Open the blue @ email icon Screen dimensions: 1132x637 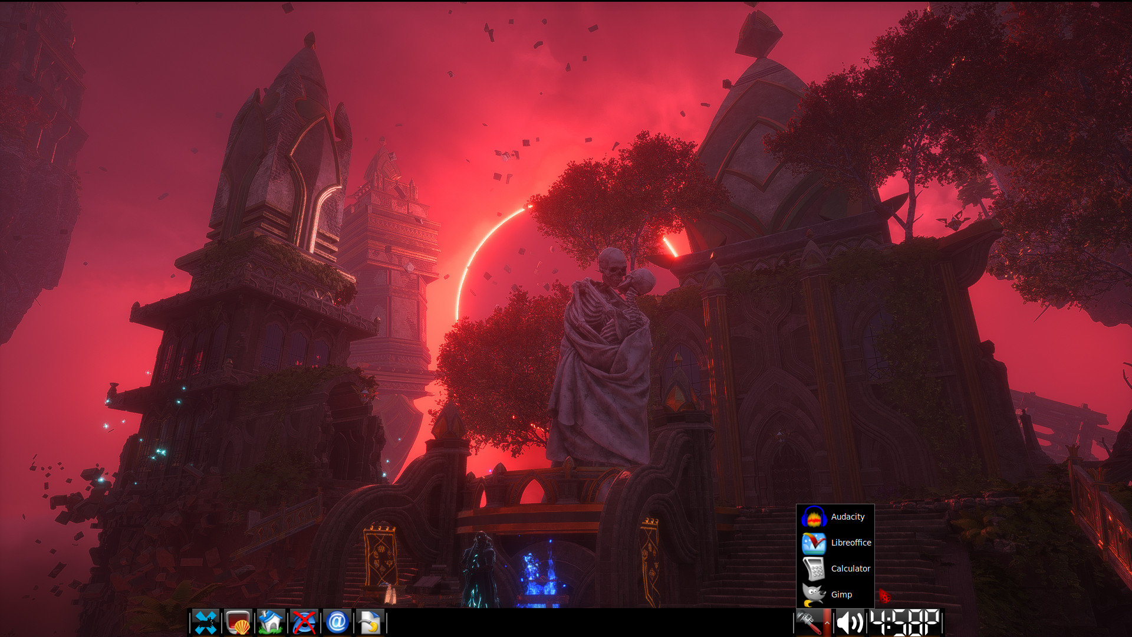[337, 622]
